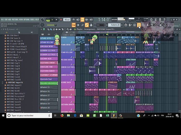The width and height of the screenshot is (181, 135).
Task: Select the playlist mute tool
Action: [x=57, y=29]
